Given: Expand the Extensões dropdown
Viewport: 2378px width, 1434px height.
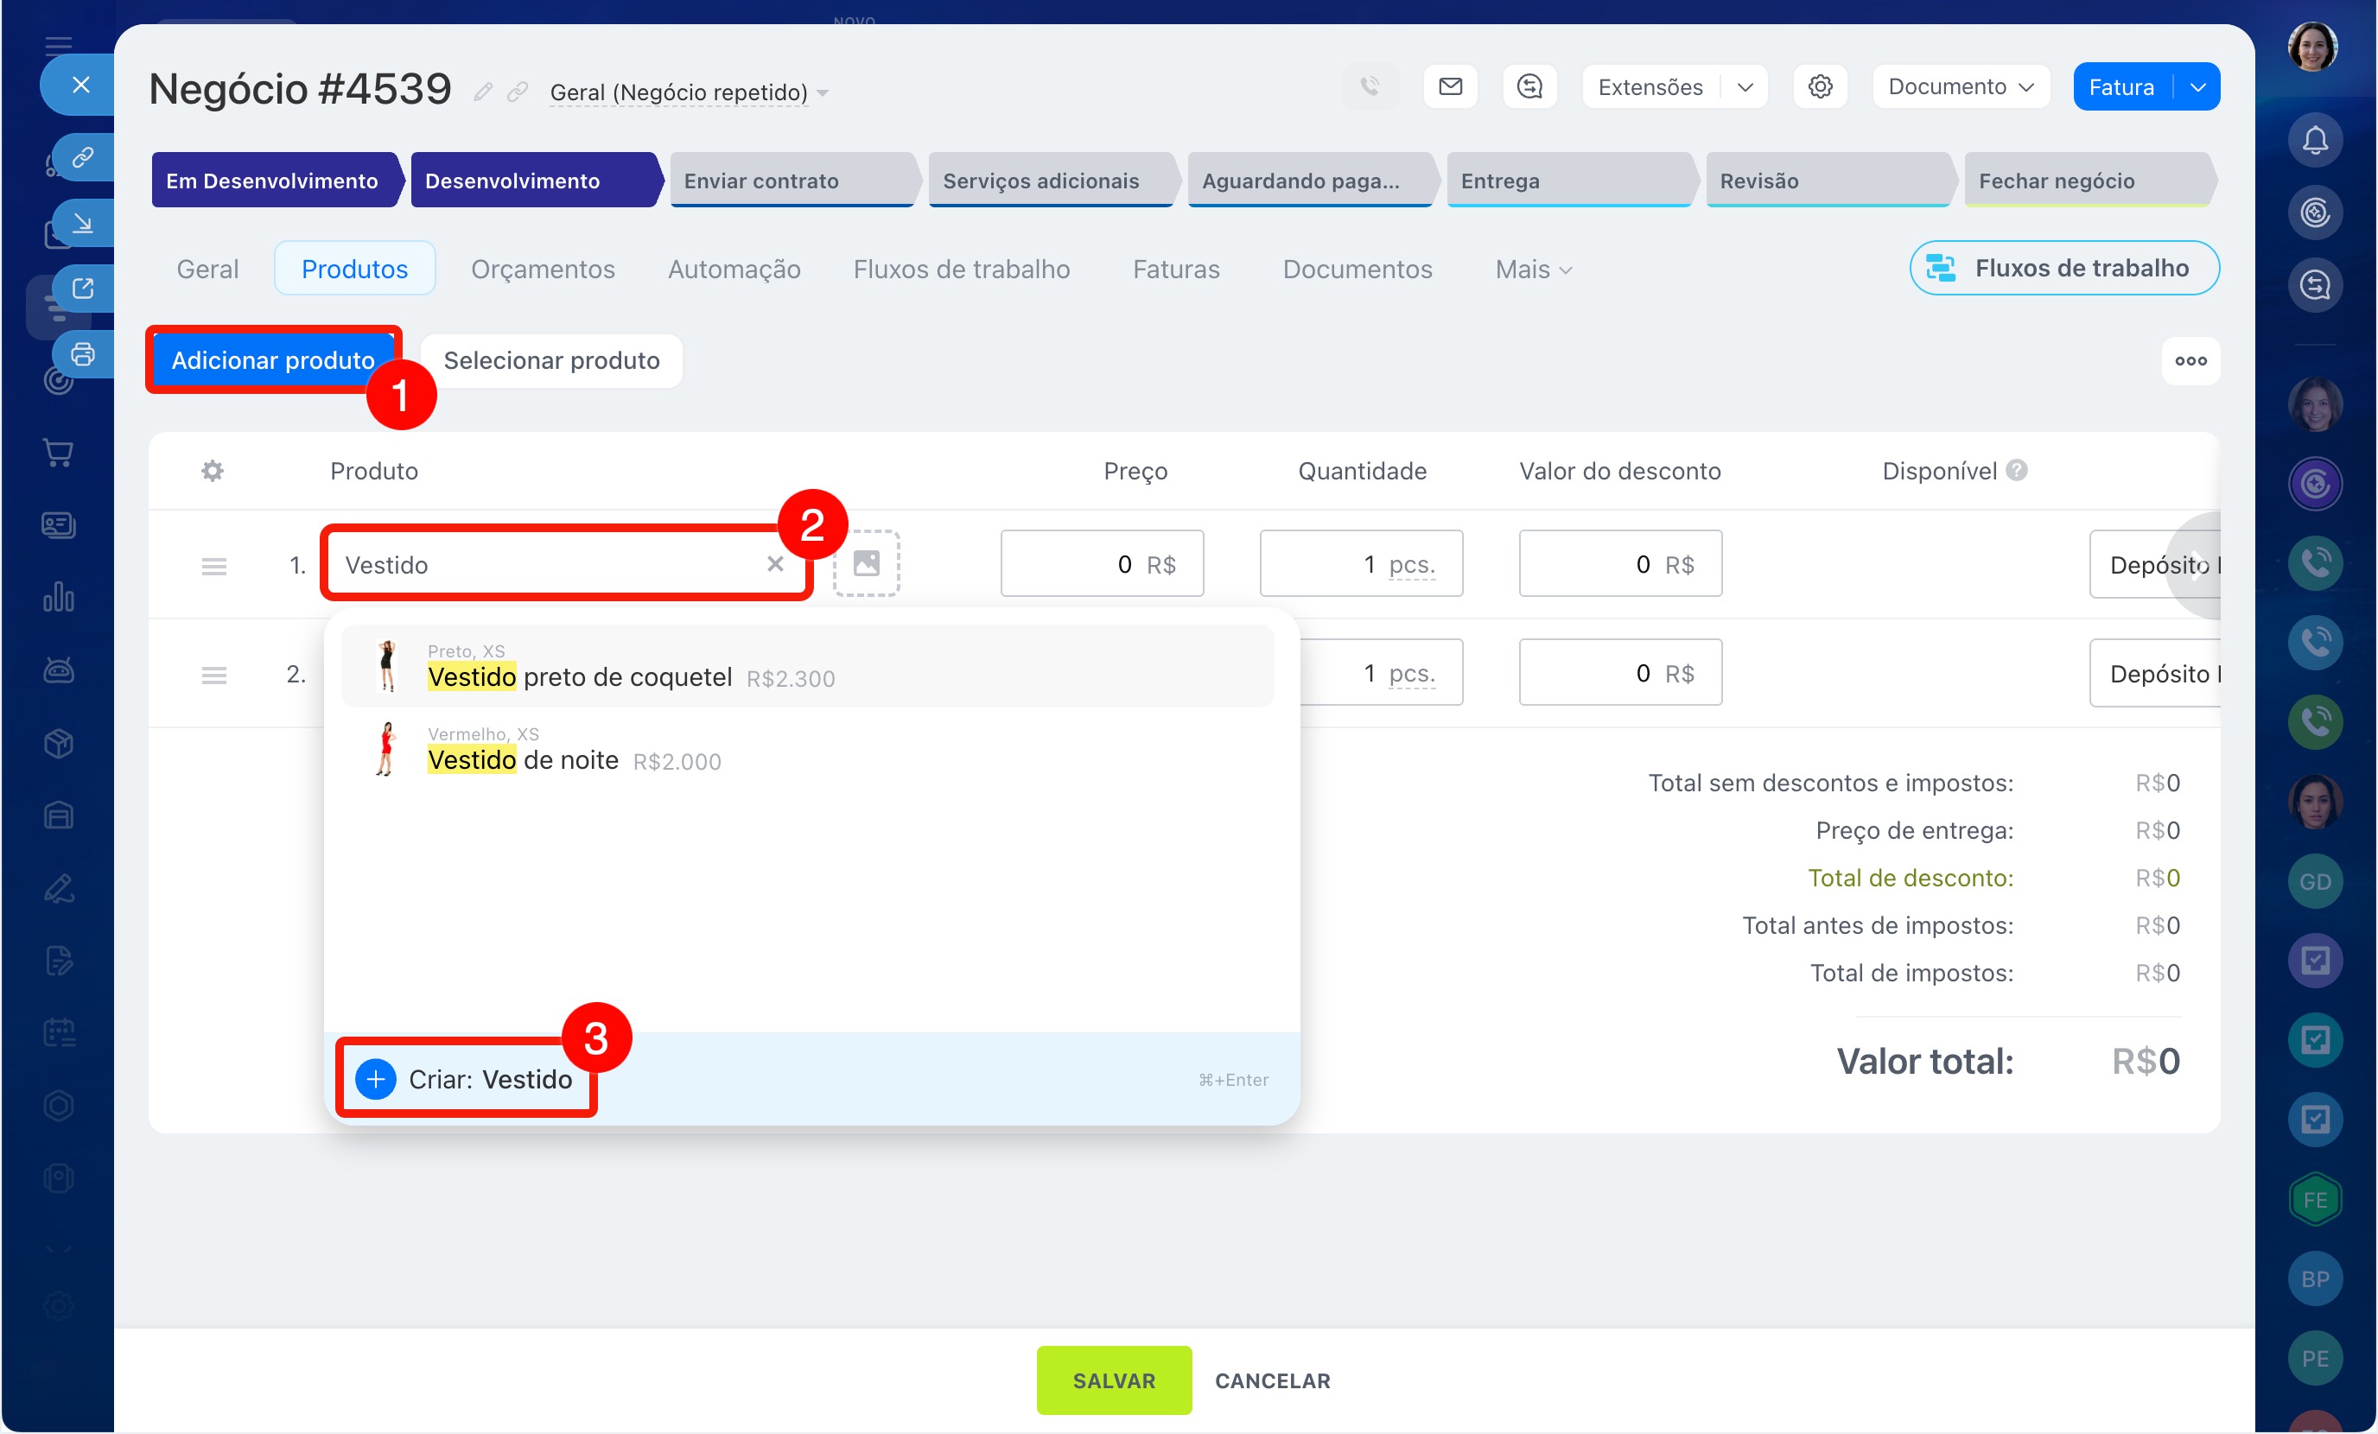Looking at the screenshot, I should [1745, 87].
